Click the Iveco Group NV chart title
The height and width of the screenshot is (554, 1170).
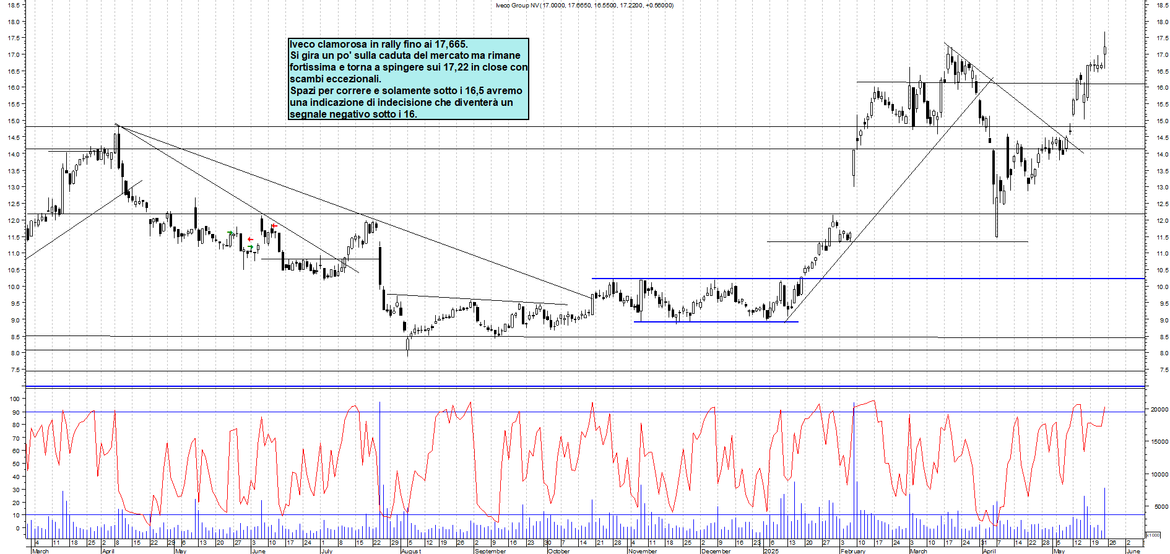[584, 6]
